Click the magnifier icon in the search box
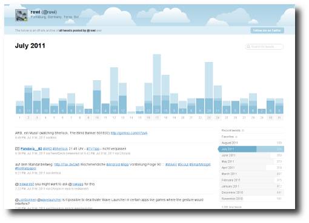 [x=248, y=47]
